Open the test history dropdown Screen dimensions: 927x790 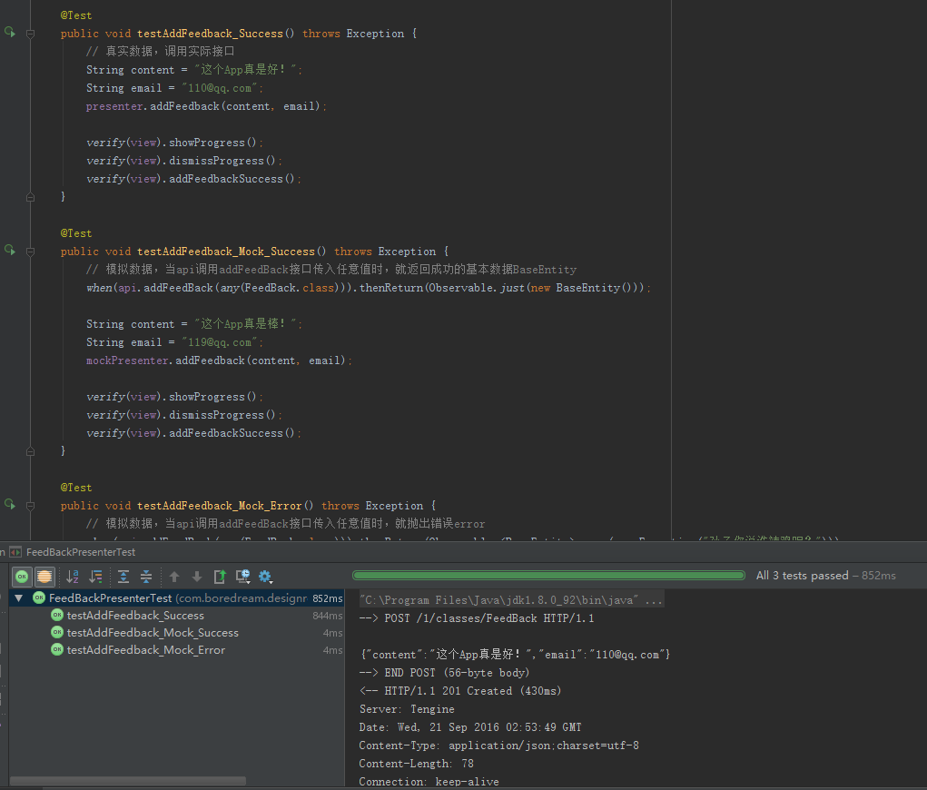coord(242,577)
